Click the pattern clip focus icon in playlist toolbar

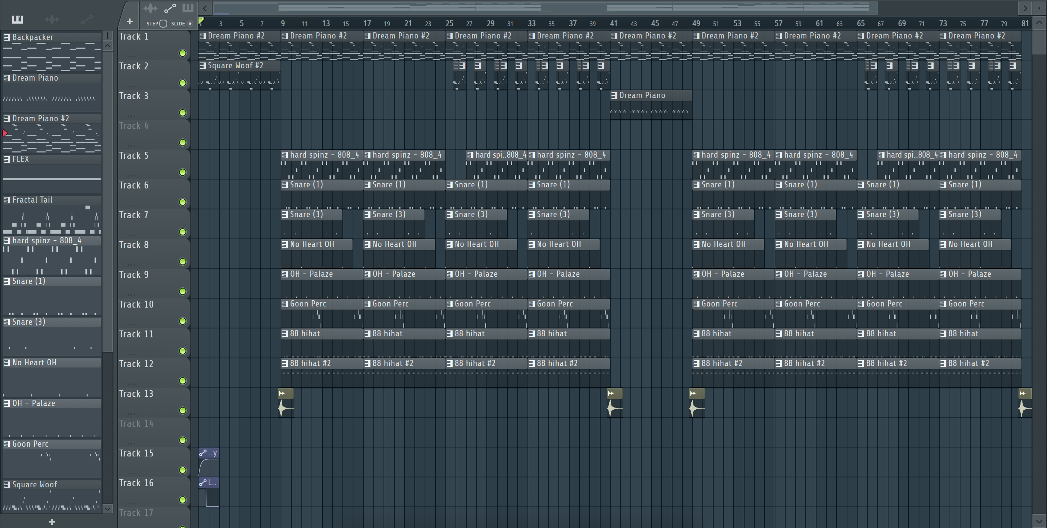188,8
